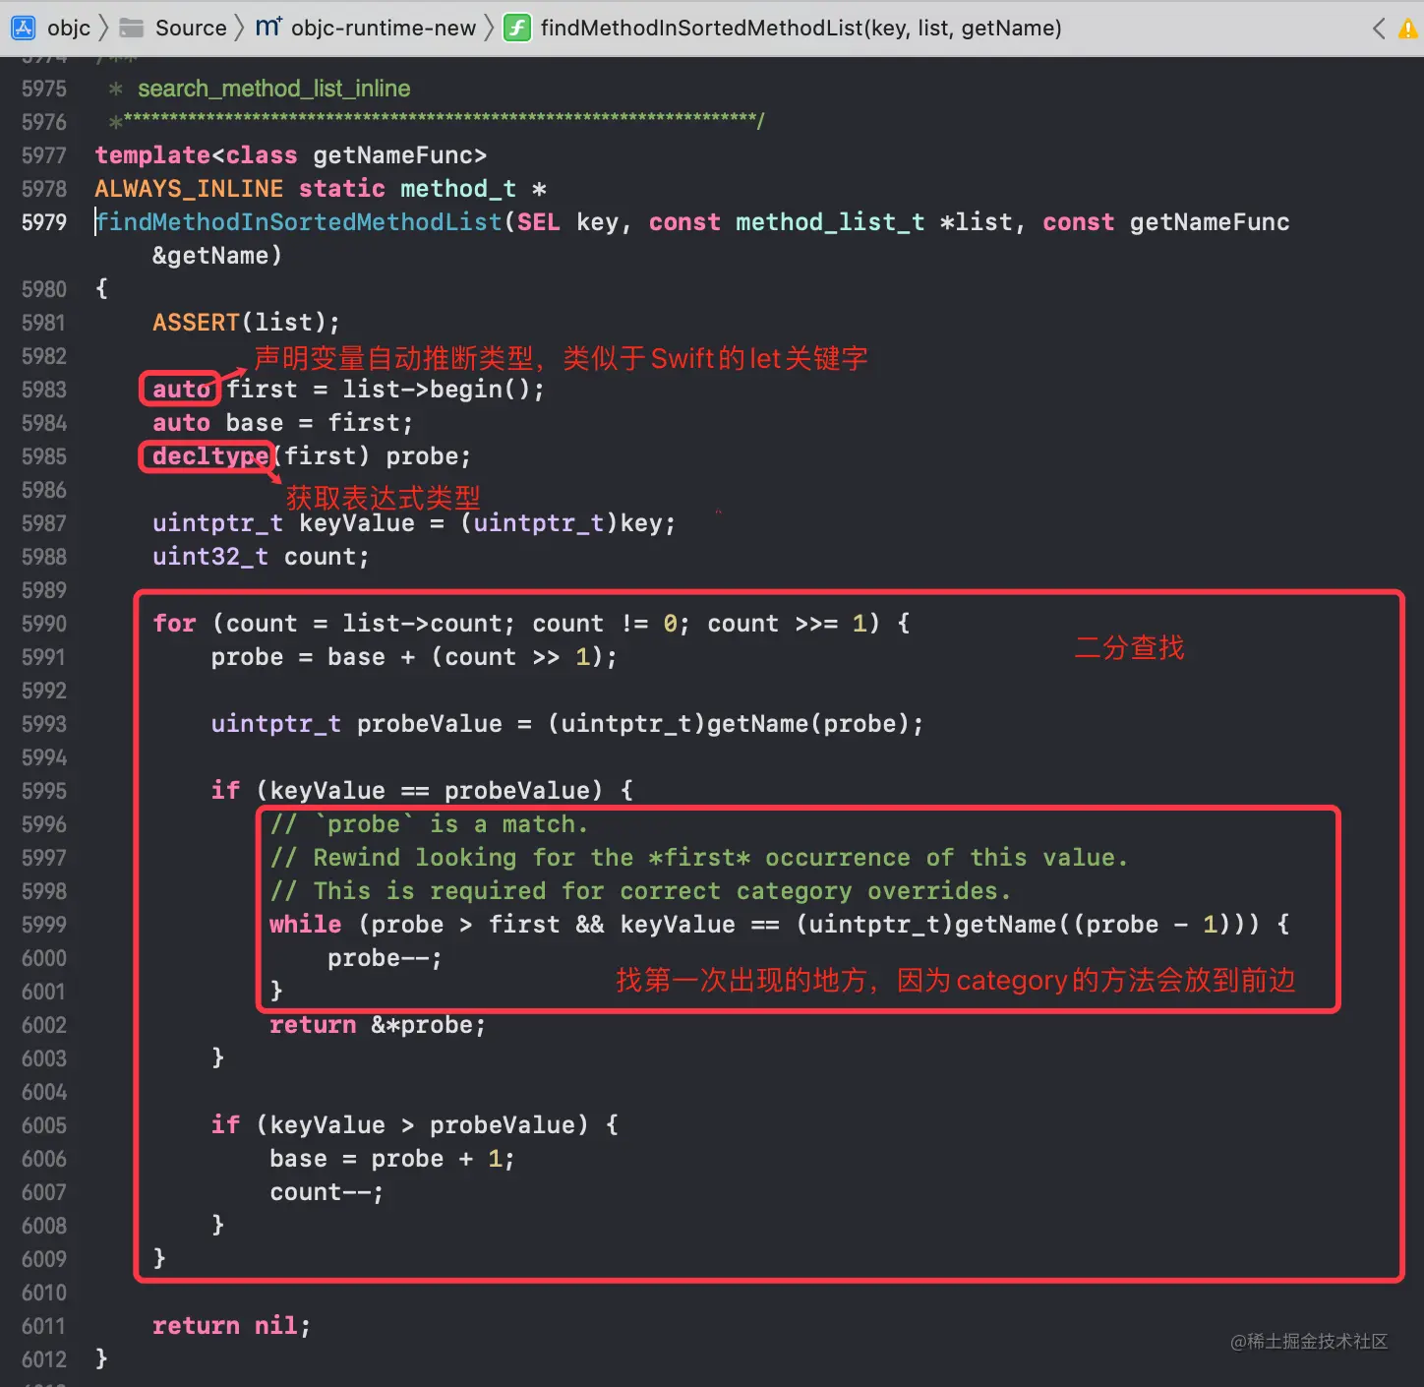The image size is (1424, 1387).
Task: Go back using the jump bar chevron
Action: pos(1379,29)
